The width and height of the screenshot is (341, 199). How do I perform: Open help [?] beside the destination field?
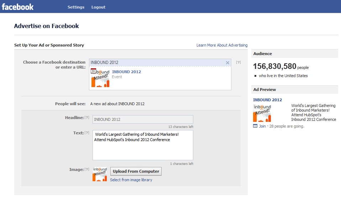(238, 62)
